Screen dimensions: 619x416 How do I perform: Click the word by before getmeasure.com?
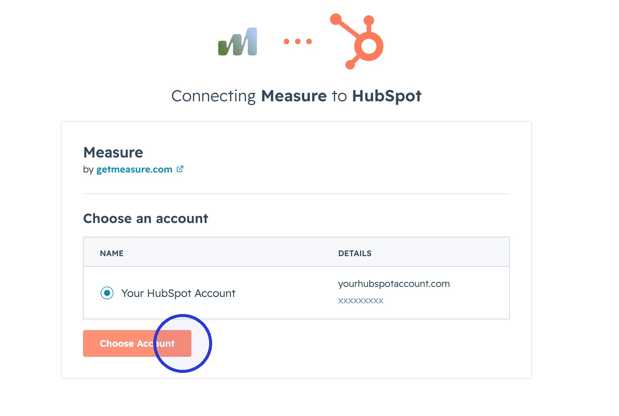pyautogui.click(x=88, y=170)
